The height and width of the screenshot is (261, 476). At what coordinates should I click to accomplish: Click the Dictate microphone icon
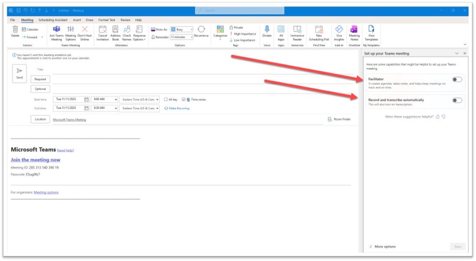click(x=267, y=29)
